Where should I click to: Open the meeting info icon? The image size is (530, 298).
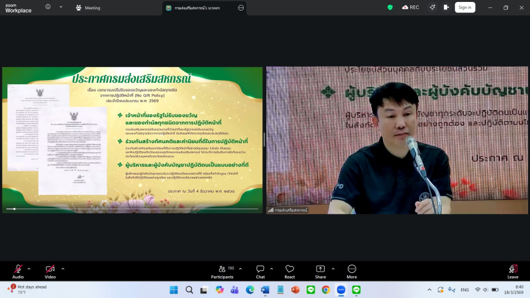48,7
